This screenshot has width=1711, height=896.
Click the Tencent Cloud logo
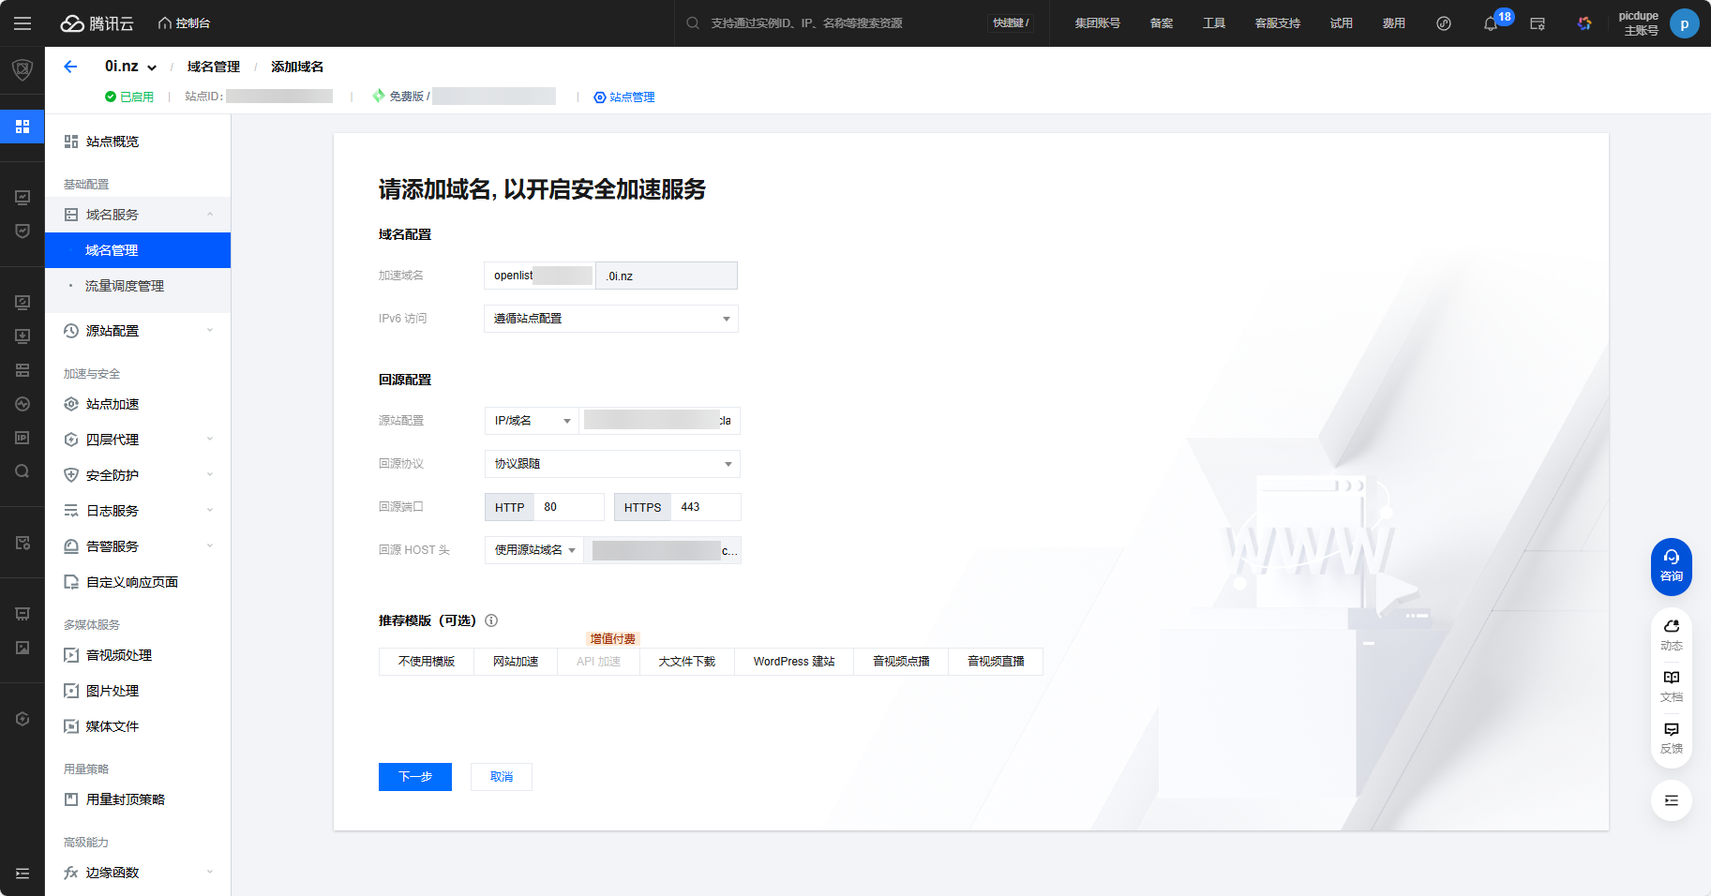point(98,23)
